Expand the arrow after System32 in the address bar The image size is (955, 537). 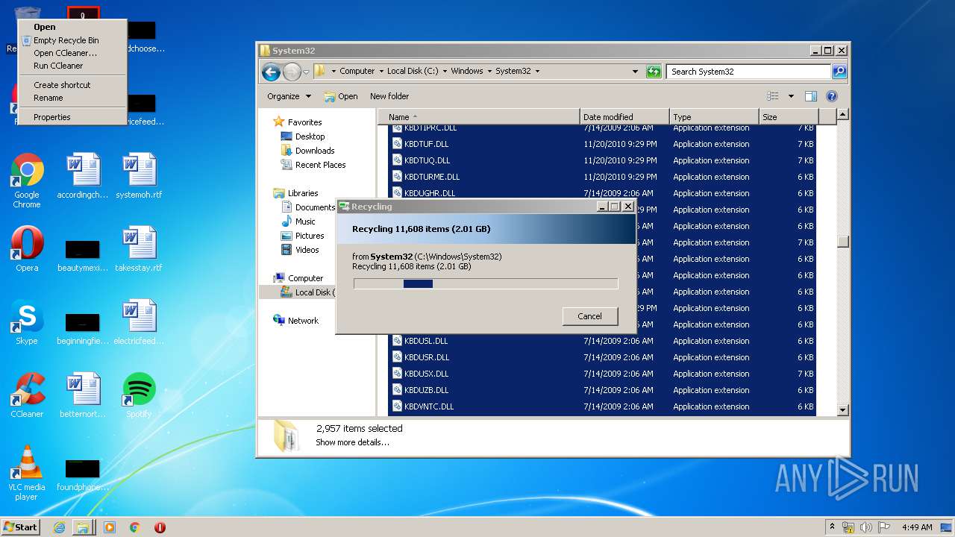pos(536,72)
